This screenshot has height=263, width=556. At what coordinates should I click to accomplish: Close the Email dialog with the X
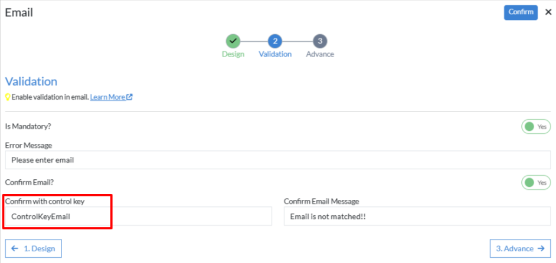tap(548, 12)
